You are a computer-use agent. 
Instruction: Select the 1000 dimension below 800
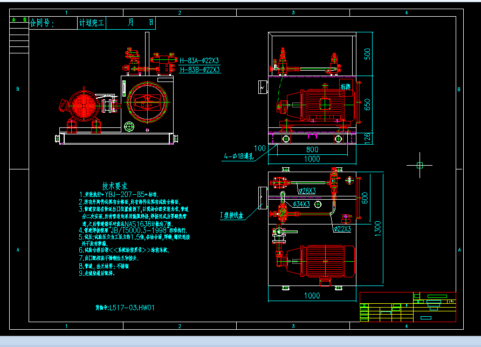312,159
